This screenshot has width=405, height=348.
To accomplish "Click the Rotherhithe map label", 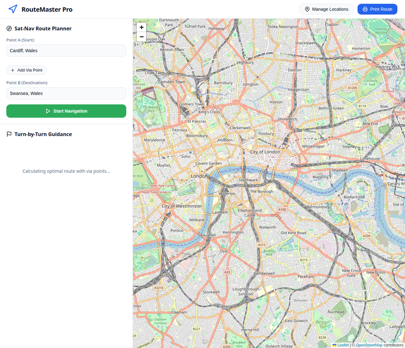I will (354, 197).
